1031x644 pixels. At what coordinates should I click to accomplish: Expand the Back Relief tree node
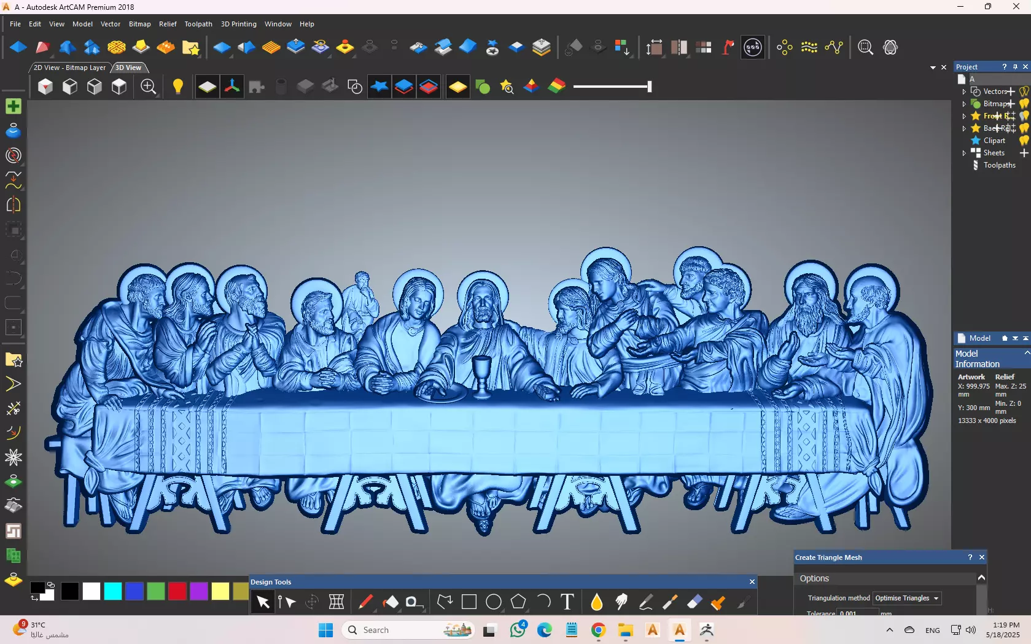[x=964, y=128]
